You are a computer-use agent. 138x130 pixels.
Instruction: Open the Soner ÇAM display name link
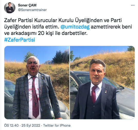27,5
